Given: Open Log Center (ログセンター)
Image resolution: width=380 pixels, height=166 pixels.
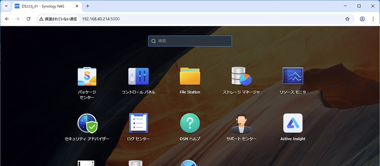Looking at the screenshot, I should coord(138,124).
